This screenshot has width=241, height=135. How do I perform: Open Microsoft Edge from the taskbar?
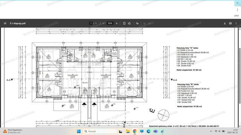(148, 131)
